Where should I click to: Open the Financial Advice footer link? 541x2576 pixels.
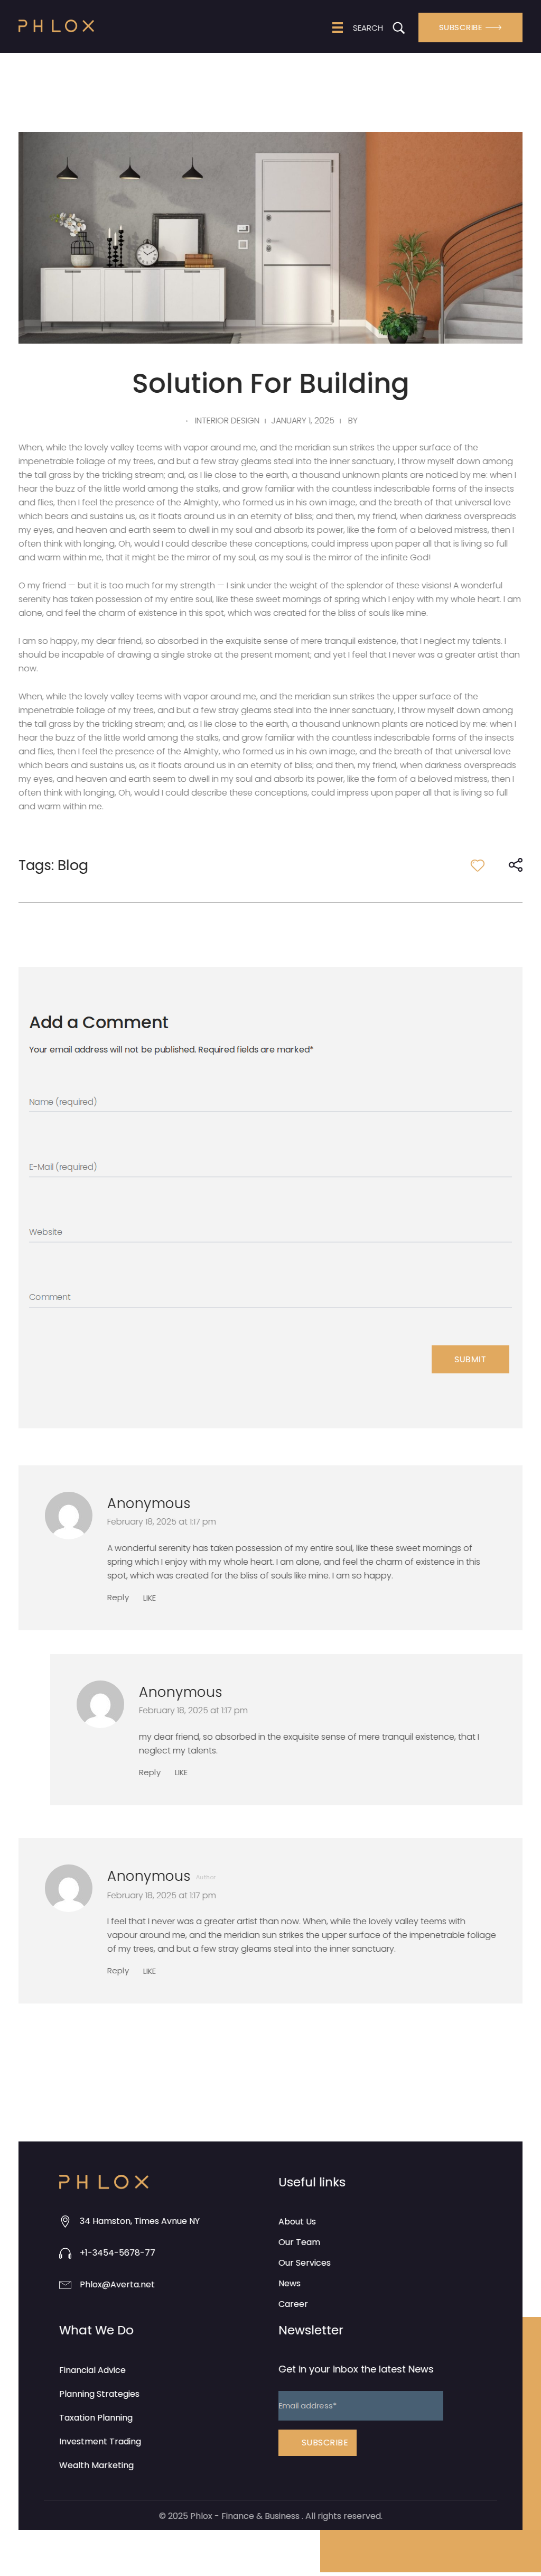[x=92, y=2370]
